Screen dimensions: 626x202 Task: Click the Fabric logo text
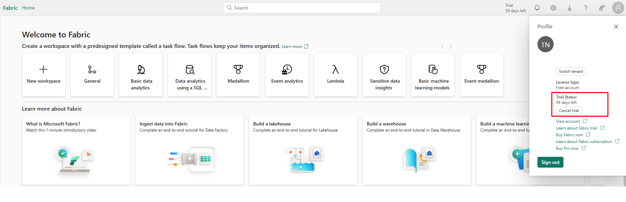tap(10, 8)
